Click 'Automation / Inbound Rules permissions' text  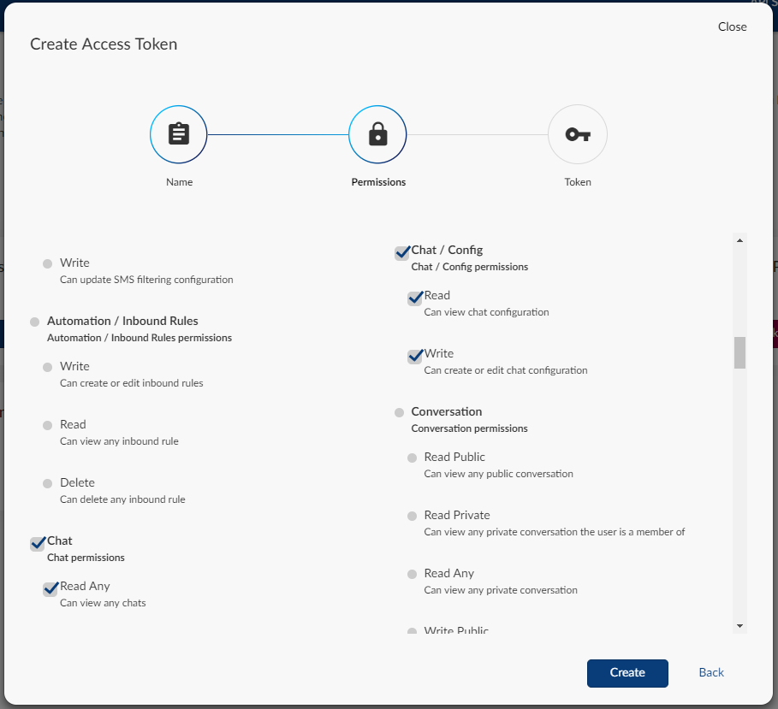tap(140, 338)
